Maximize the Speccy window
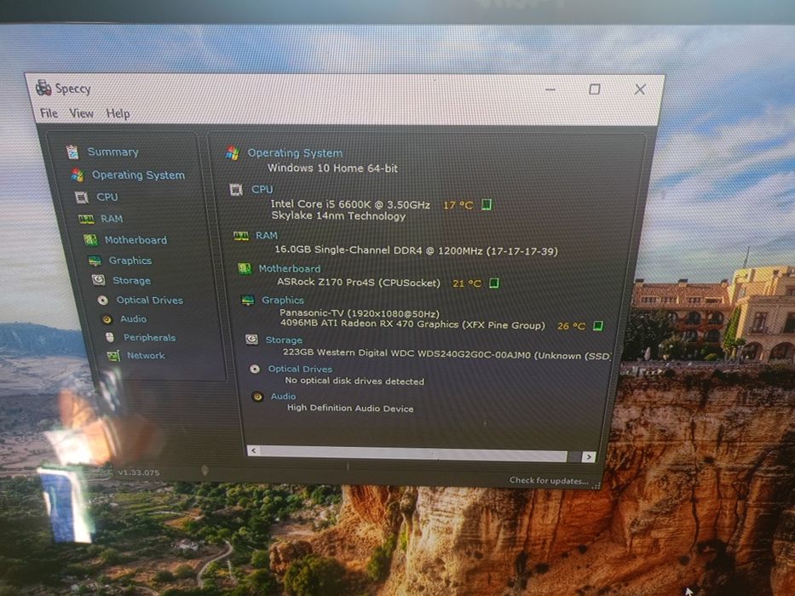The image size is (795, 596). (594, 89)
